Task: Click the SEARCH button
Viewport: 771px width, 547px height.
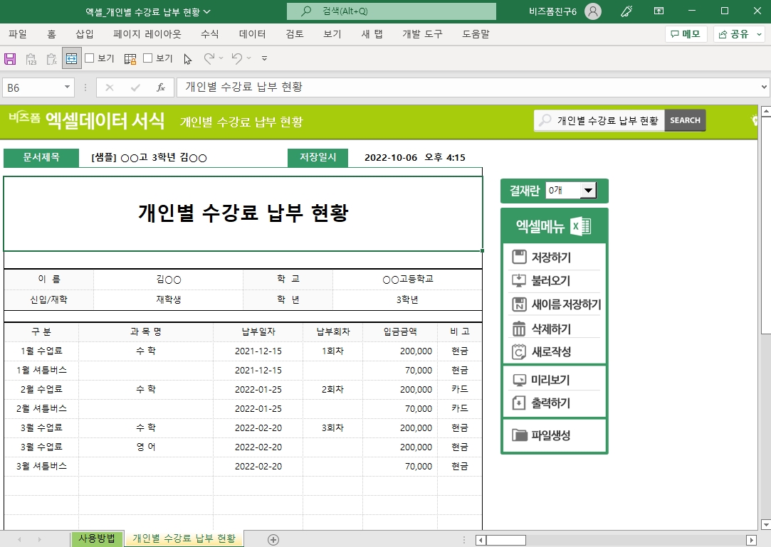Action: (685, 120)
